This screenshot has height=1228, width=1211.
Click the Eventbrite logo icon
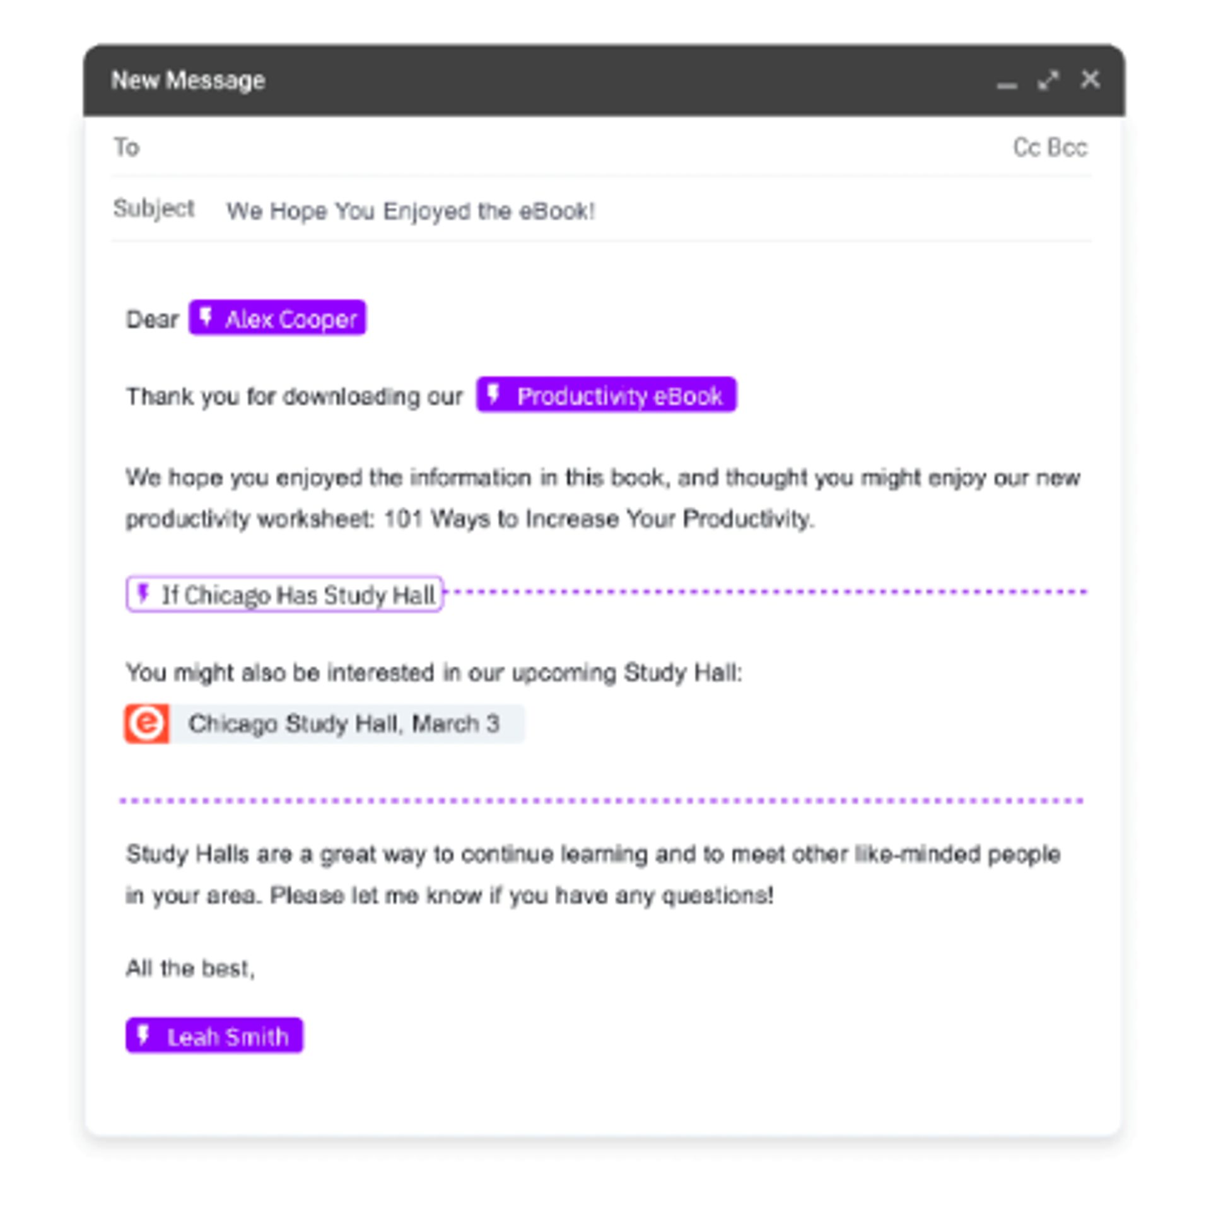[147, 723]
